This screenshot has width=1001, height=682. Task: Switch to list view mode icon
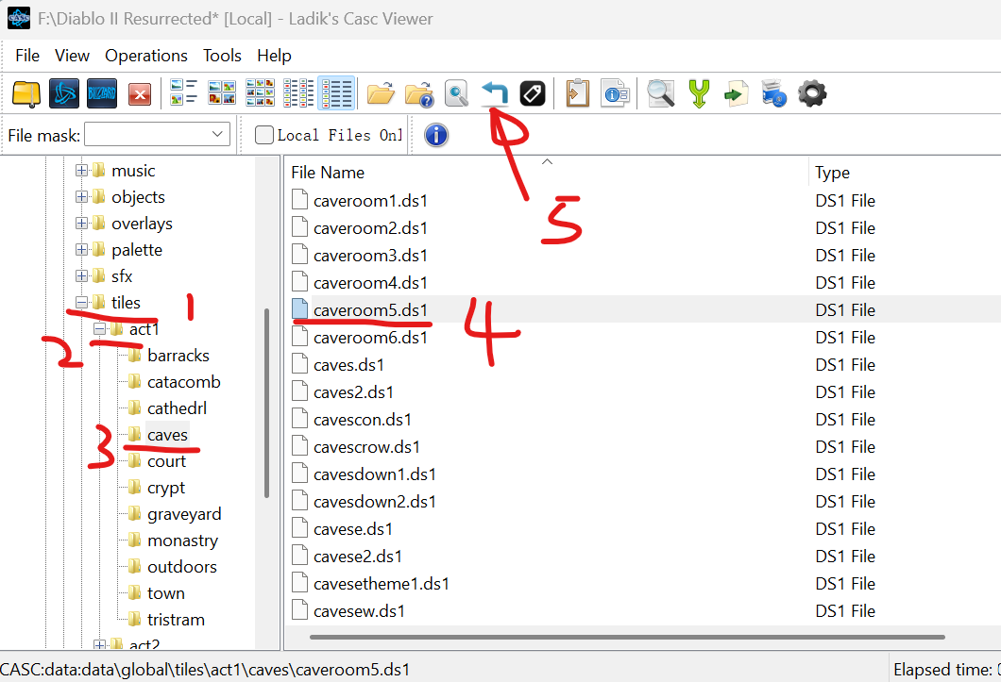click(x=298, y=93)
